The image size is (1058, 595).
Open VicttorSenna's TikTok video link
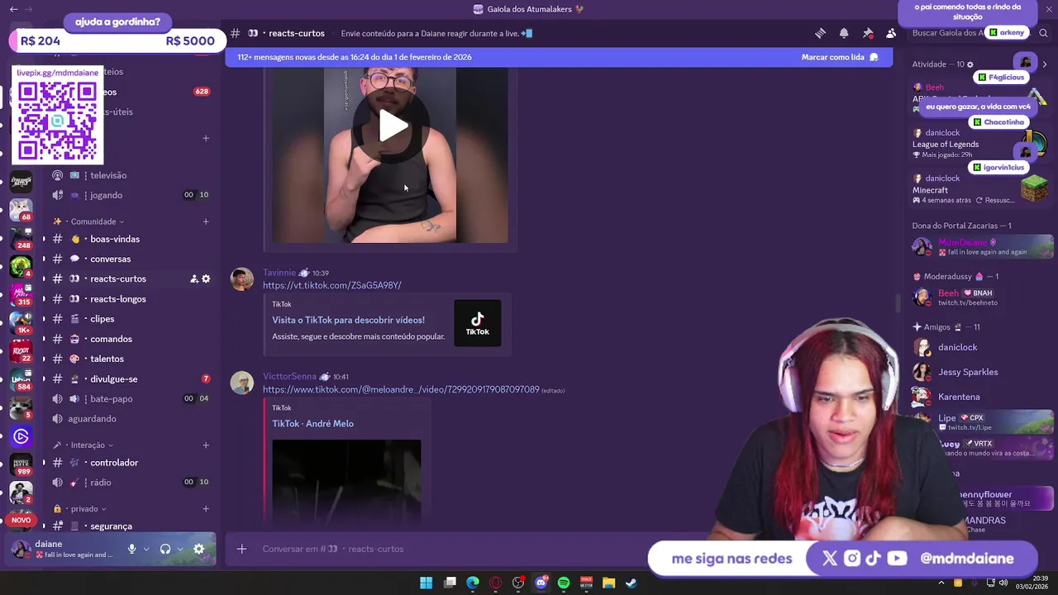pos(401,389)
